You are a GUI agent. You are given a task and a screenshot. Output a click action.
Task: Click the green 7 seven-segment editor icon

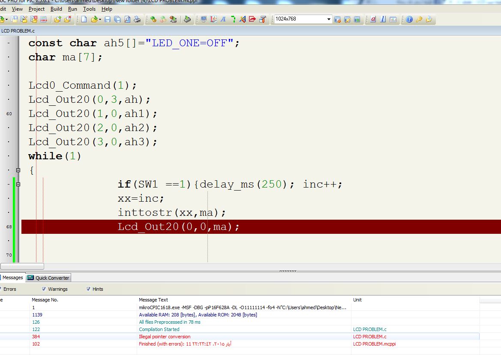coord(233,19)
